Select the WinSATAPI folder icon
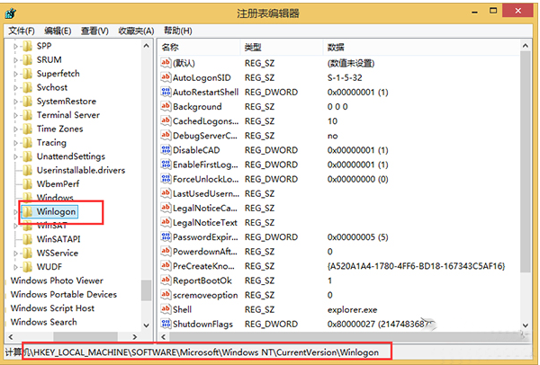The height and width of the screenshot is (365, 540). (28, 239)
